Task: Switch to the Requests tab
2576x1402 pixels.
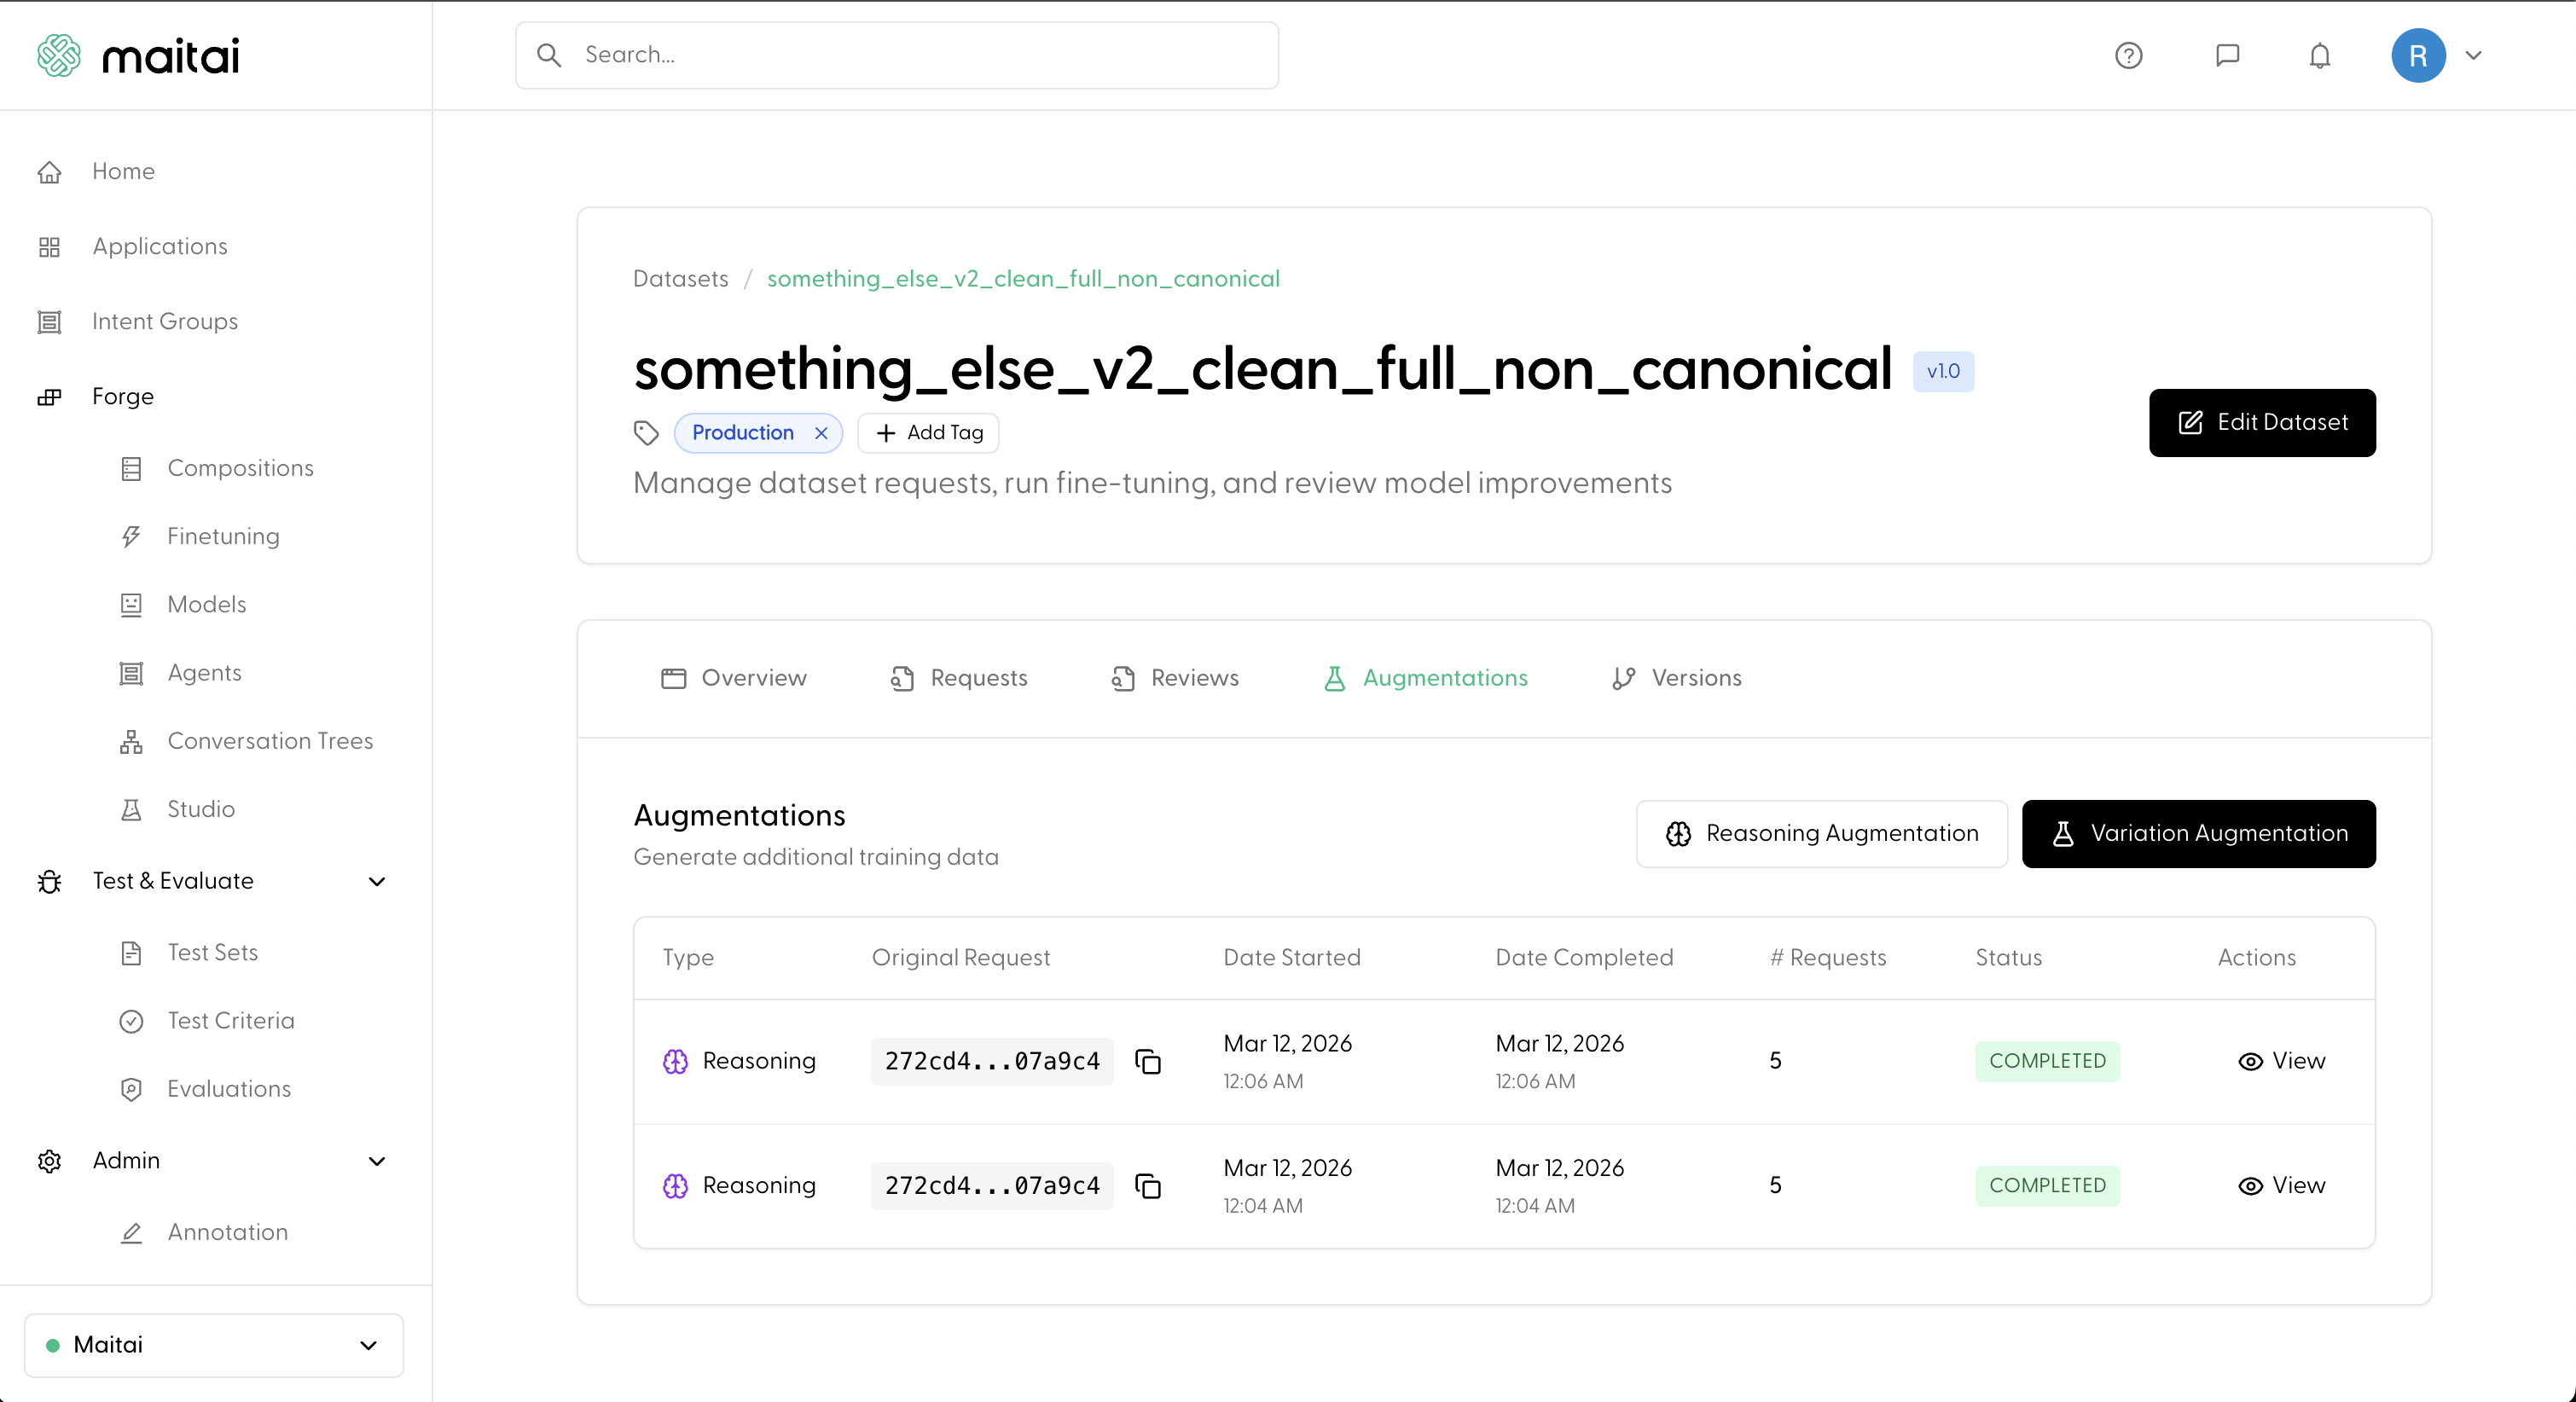Action: tap(959, 678)
